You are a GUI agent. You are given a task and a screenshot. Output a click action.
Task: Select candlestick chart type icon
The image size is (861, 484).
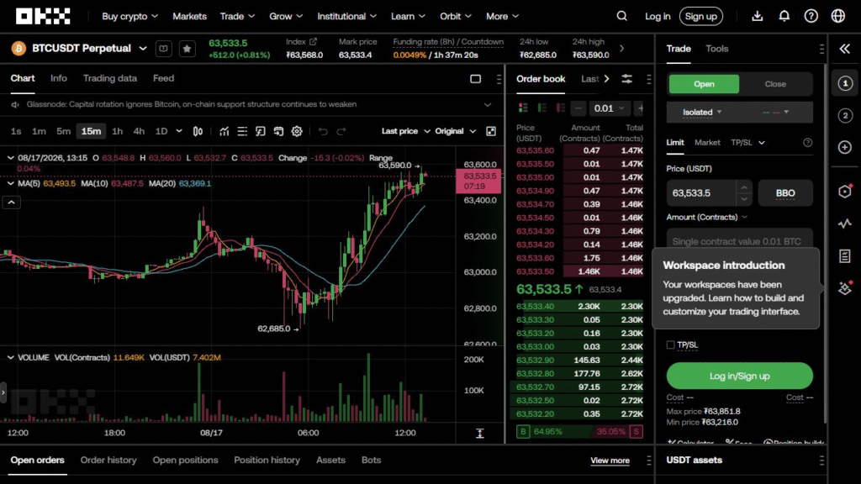click(x=198, y=131)
